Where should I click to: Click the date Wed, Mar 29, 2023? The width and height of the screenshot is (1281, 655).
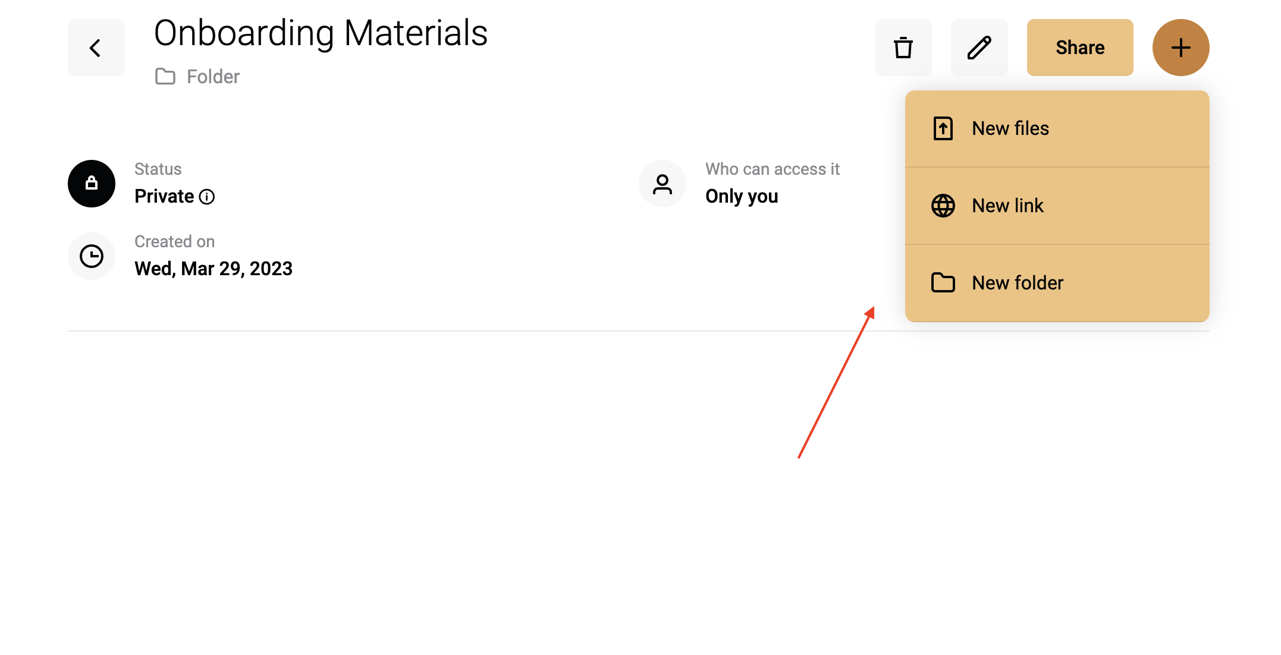(x=213, y=269)
